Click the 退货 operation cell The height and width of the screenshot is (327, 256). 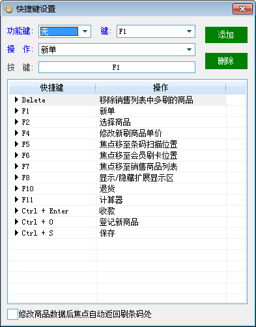tap(161, 189)
